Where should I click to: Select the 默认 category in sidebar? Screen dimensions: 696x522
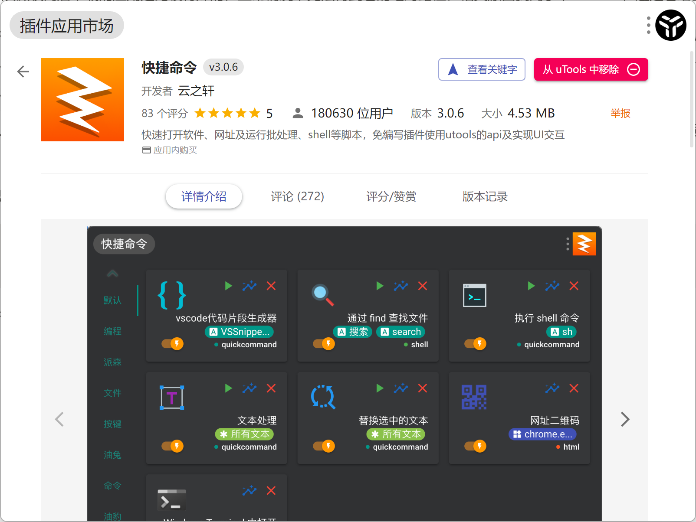(x=112, y=300)
